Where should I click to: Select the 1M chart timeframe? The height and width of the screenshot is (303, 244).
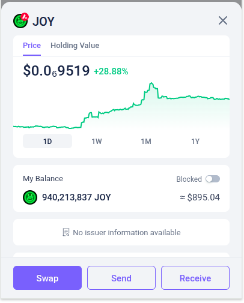coord(146,142)
